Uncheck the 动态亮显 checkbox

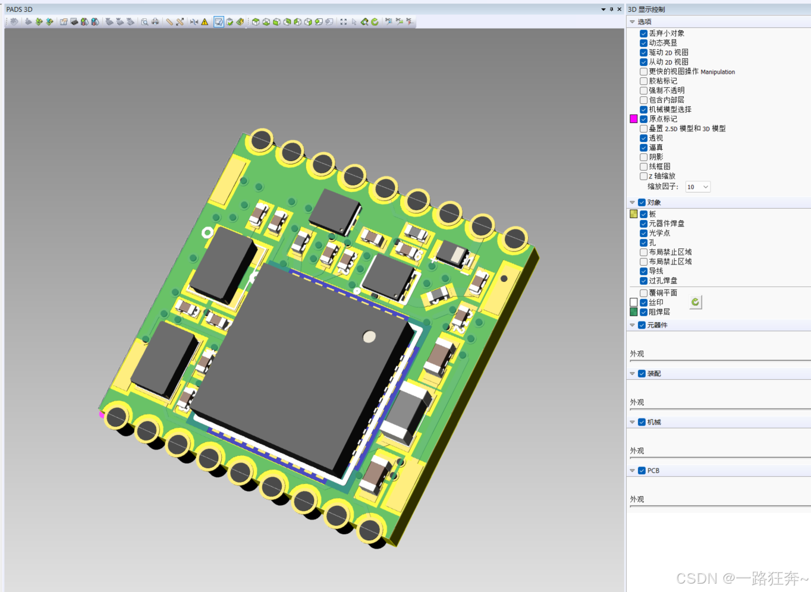pos(643,43)
